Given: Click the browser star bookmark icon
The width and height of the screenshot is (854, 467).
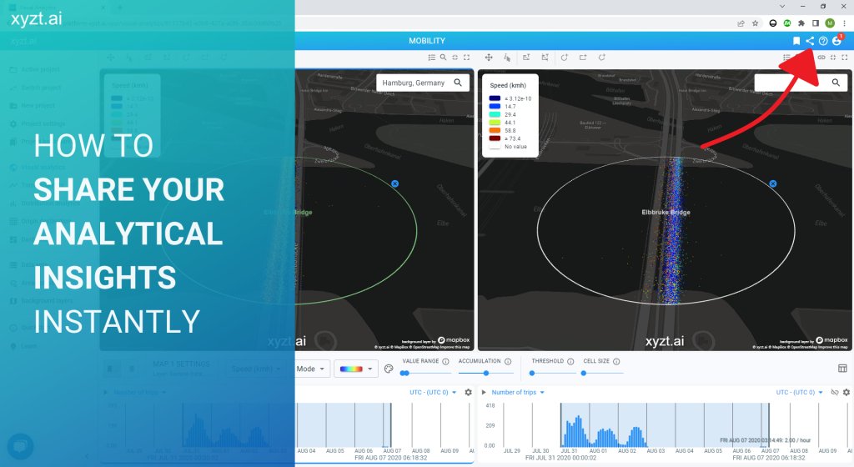Looking at the screenshot, I should coord(755,23).
